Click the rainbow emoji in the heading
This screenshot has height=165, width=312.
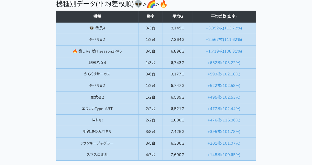point(151,4)
